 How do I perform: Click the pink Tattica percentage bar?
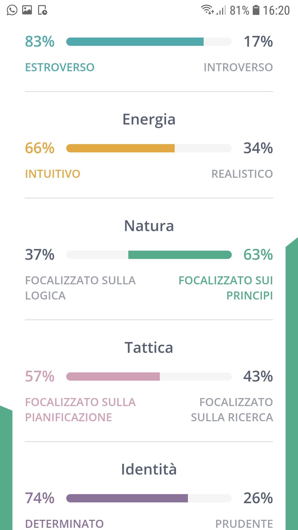click(149, 377)
